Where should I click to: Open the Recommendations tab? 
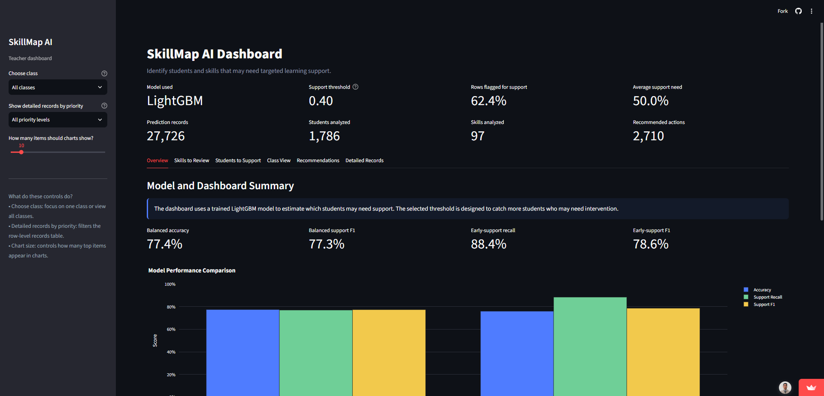[x=318, y=160]
